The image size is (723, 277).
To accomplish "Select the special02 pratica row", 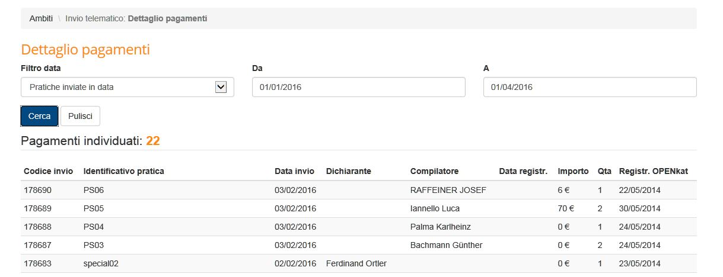I will point(101,263).
